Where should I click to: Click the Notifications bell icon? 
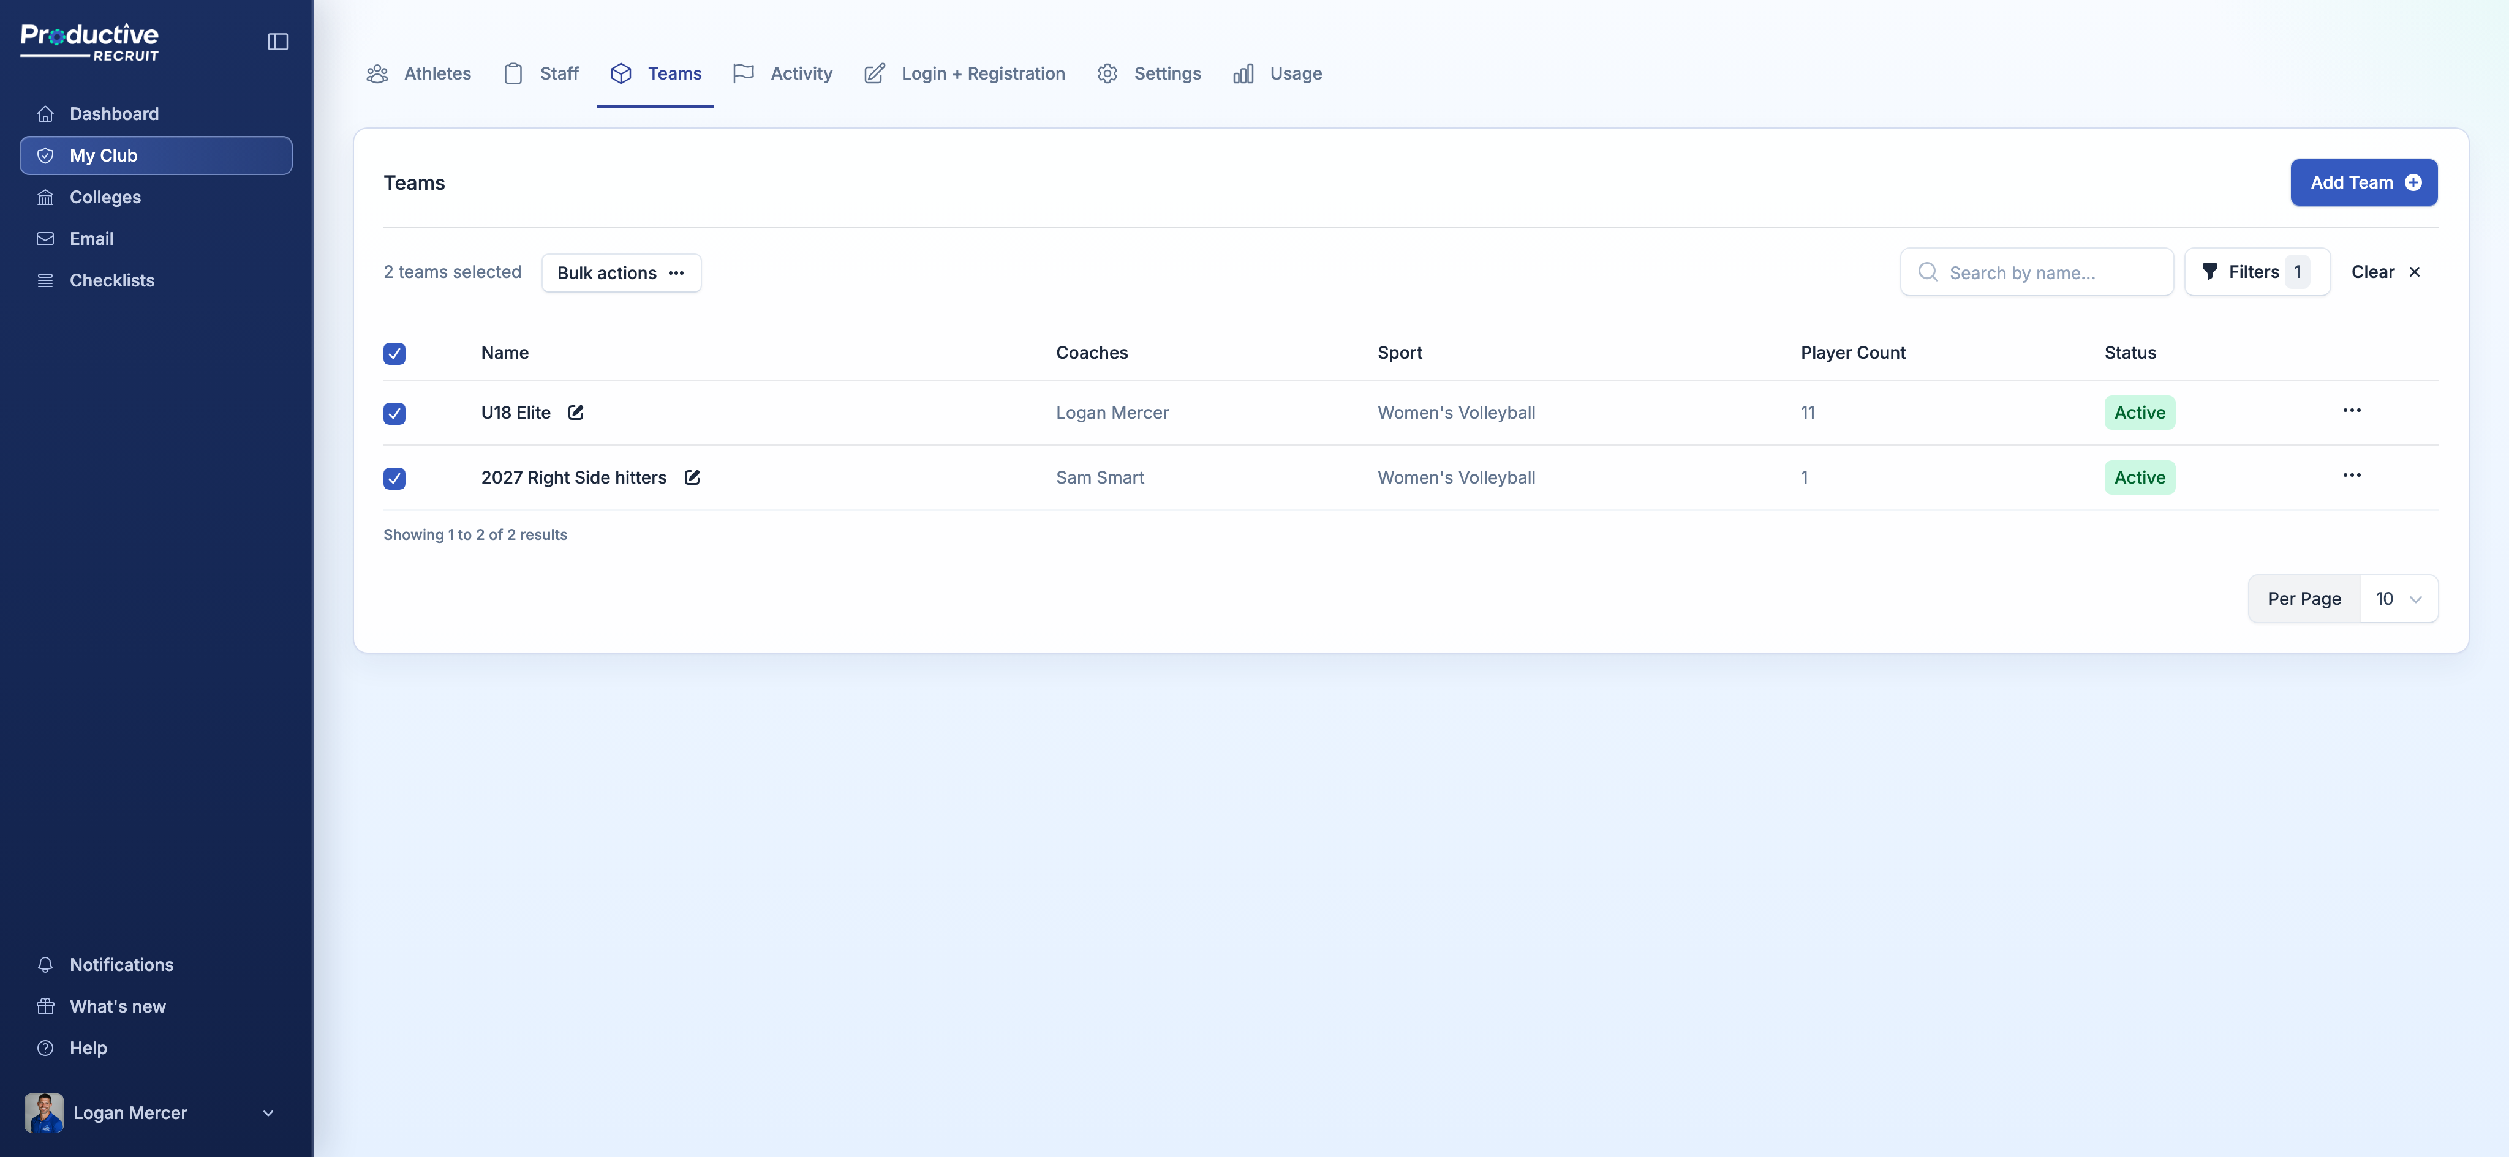pos(45,964)
